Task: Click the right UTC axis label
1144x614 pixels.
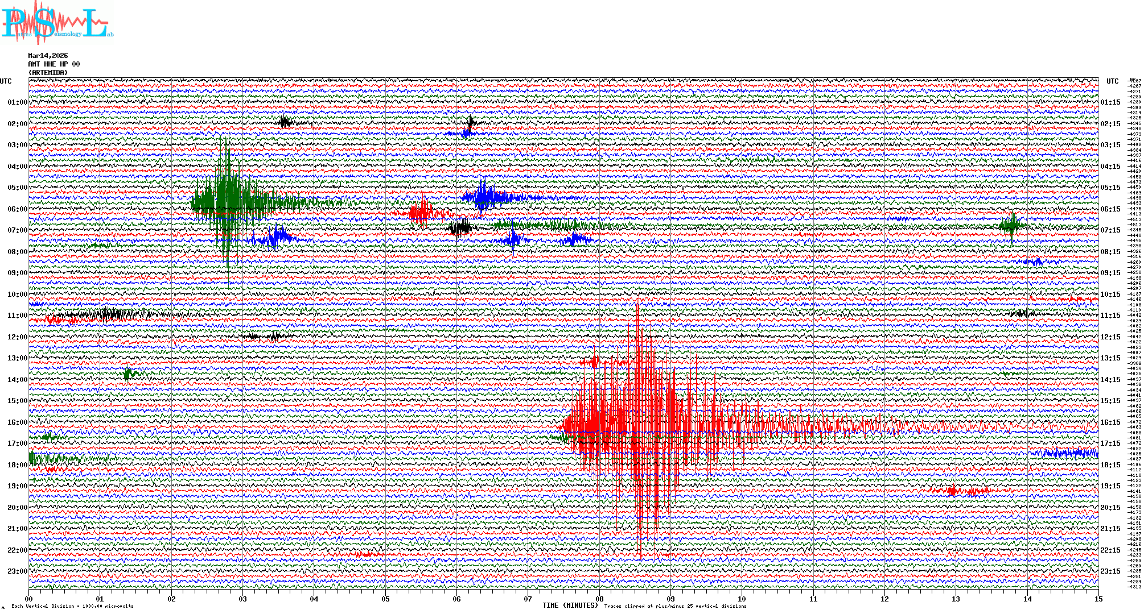Action: click(x=1112, y=81)
